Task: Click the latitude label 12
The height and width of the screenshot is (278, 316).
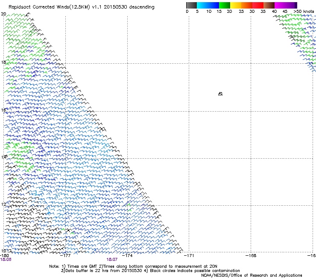Action: (x=3, y=204)
